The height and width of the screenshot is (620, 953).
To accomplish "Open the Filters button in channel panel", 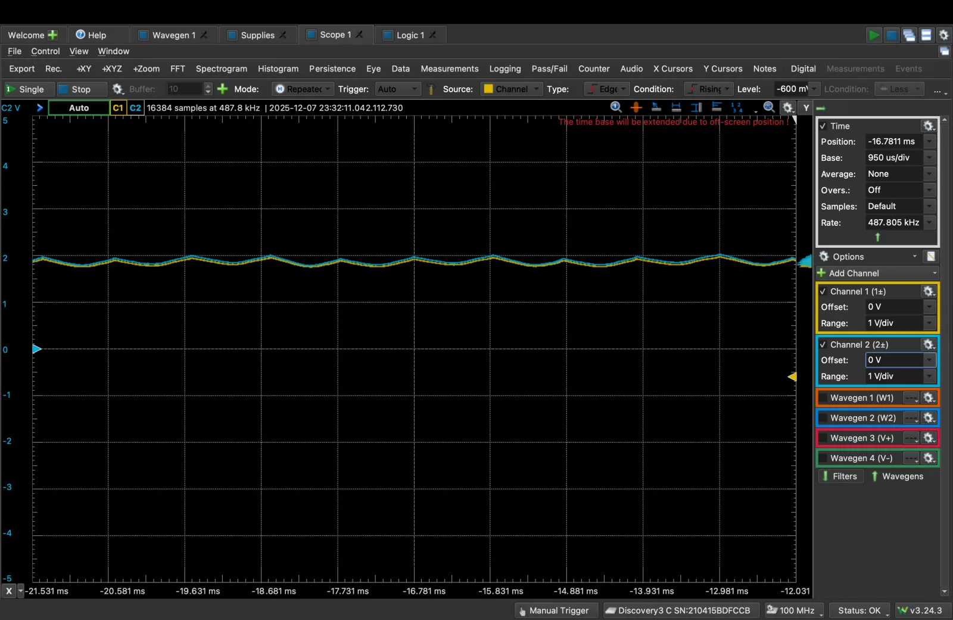I will click(x=840, y=476).
